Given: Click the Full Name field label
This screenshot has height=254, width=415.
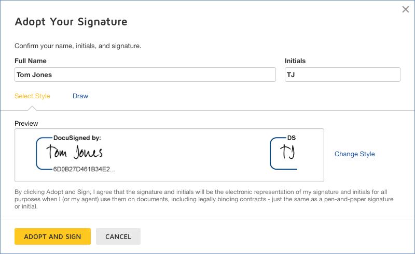Looking at the screenshot, I should (31, 61).
